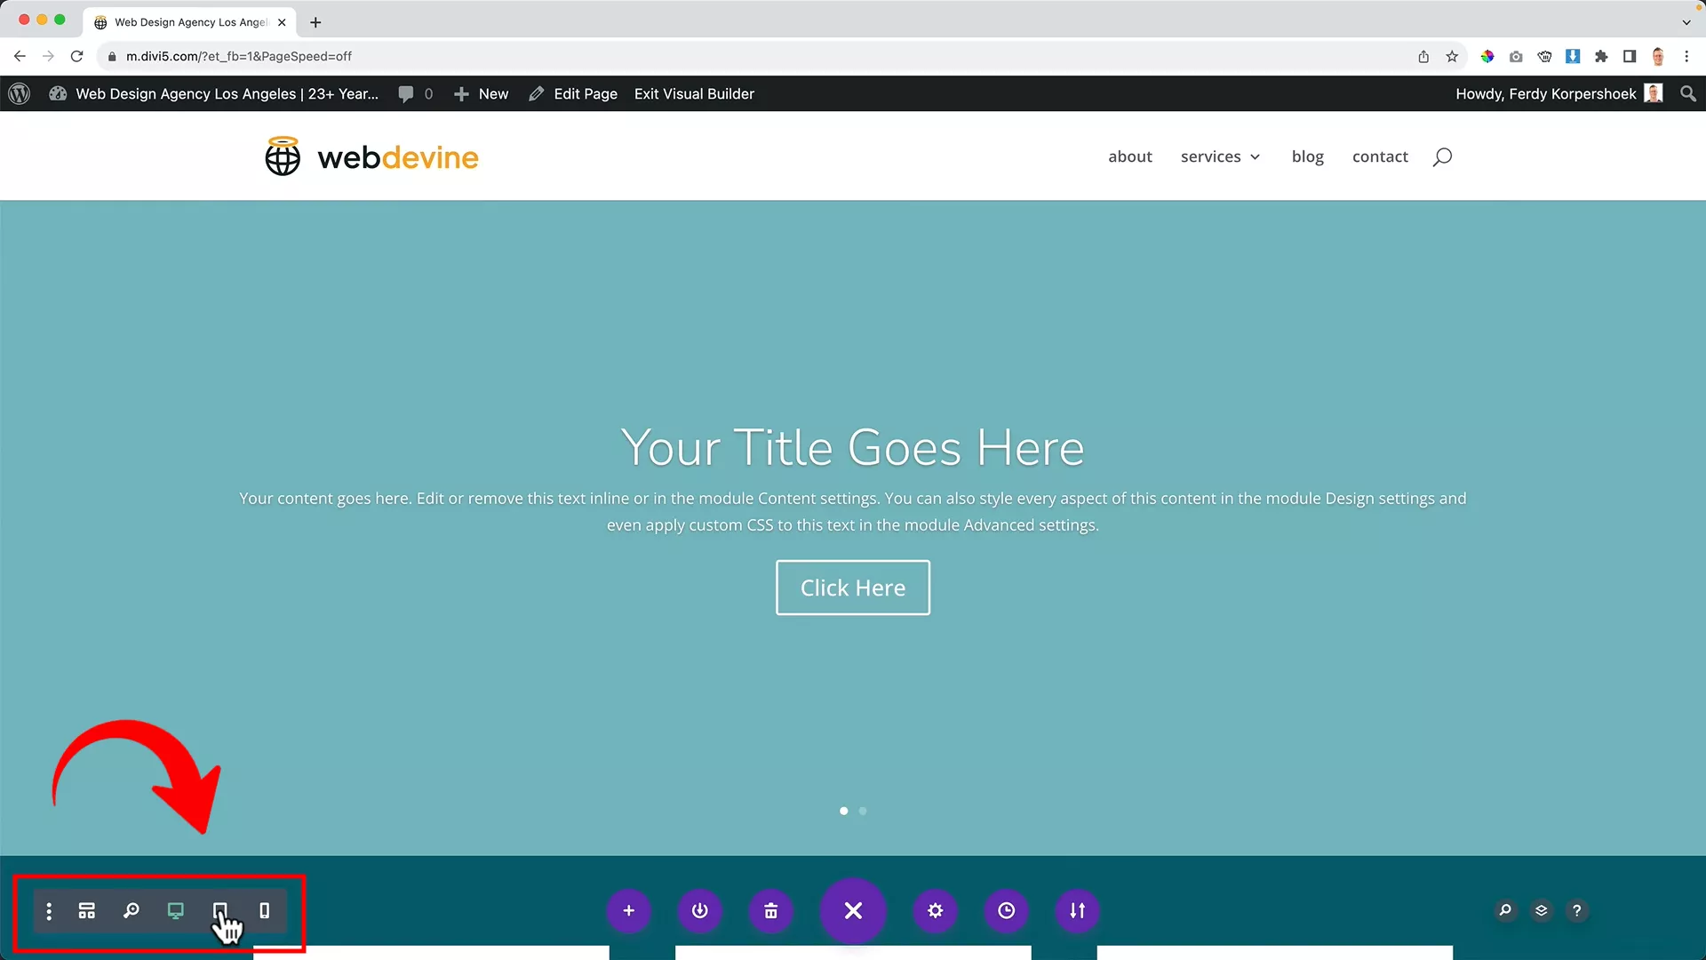Select desktop view icon in builder toolbar

(175, 910)
